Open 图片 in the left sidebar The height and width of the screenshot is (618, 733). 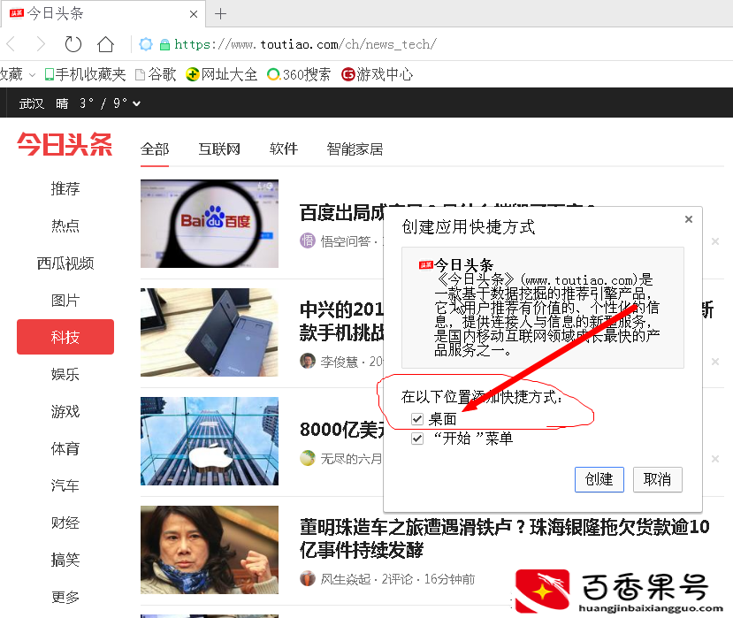[x=65, y=300]
